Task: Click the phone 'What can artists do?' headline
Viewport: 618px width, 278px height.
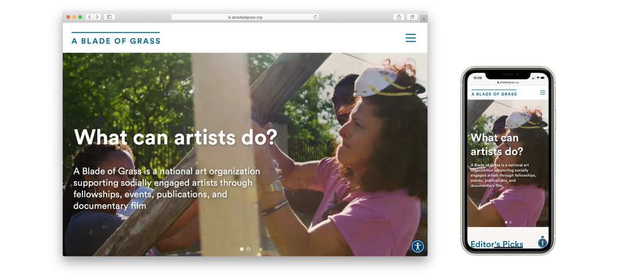Action: pyautogui.click(x=496, y=145)
